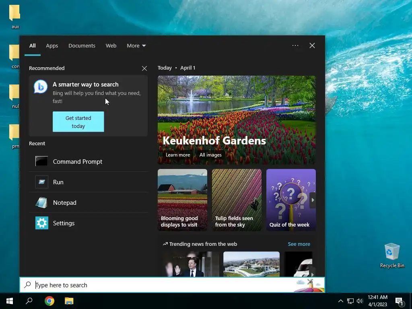Click Learn more on Keukenhof Gardens
412x309 pixels.
177,155
